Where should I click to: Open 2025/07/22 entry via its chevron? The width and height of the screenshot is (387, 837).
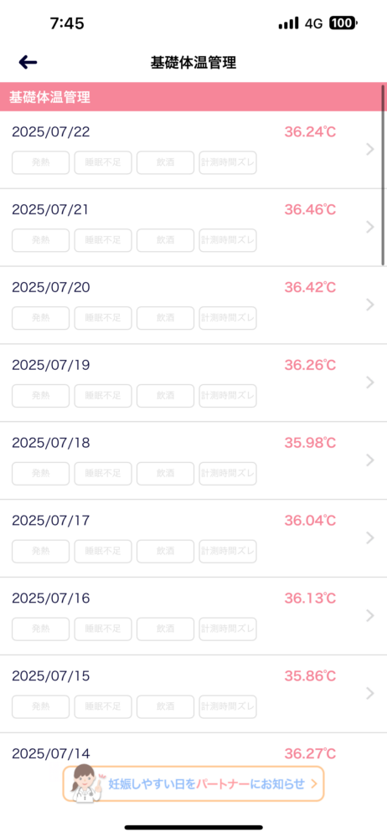pos(370,150)
